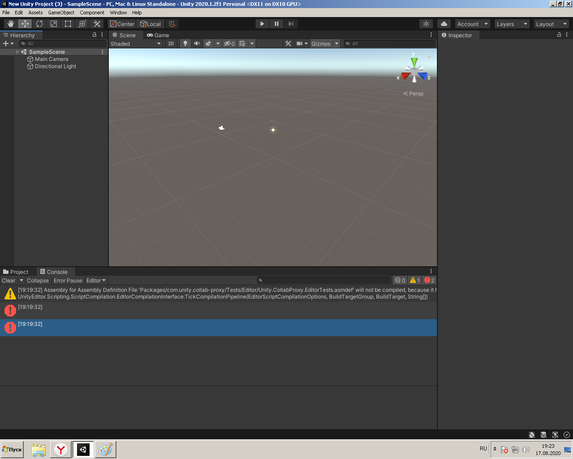The width and height of the screenshot is (573, 459).
Task: Open the Account dropdown
Action: pyautogui.click(x=472, y=24)
